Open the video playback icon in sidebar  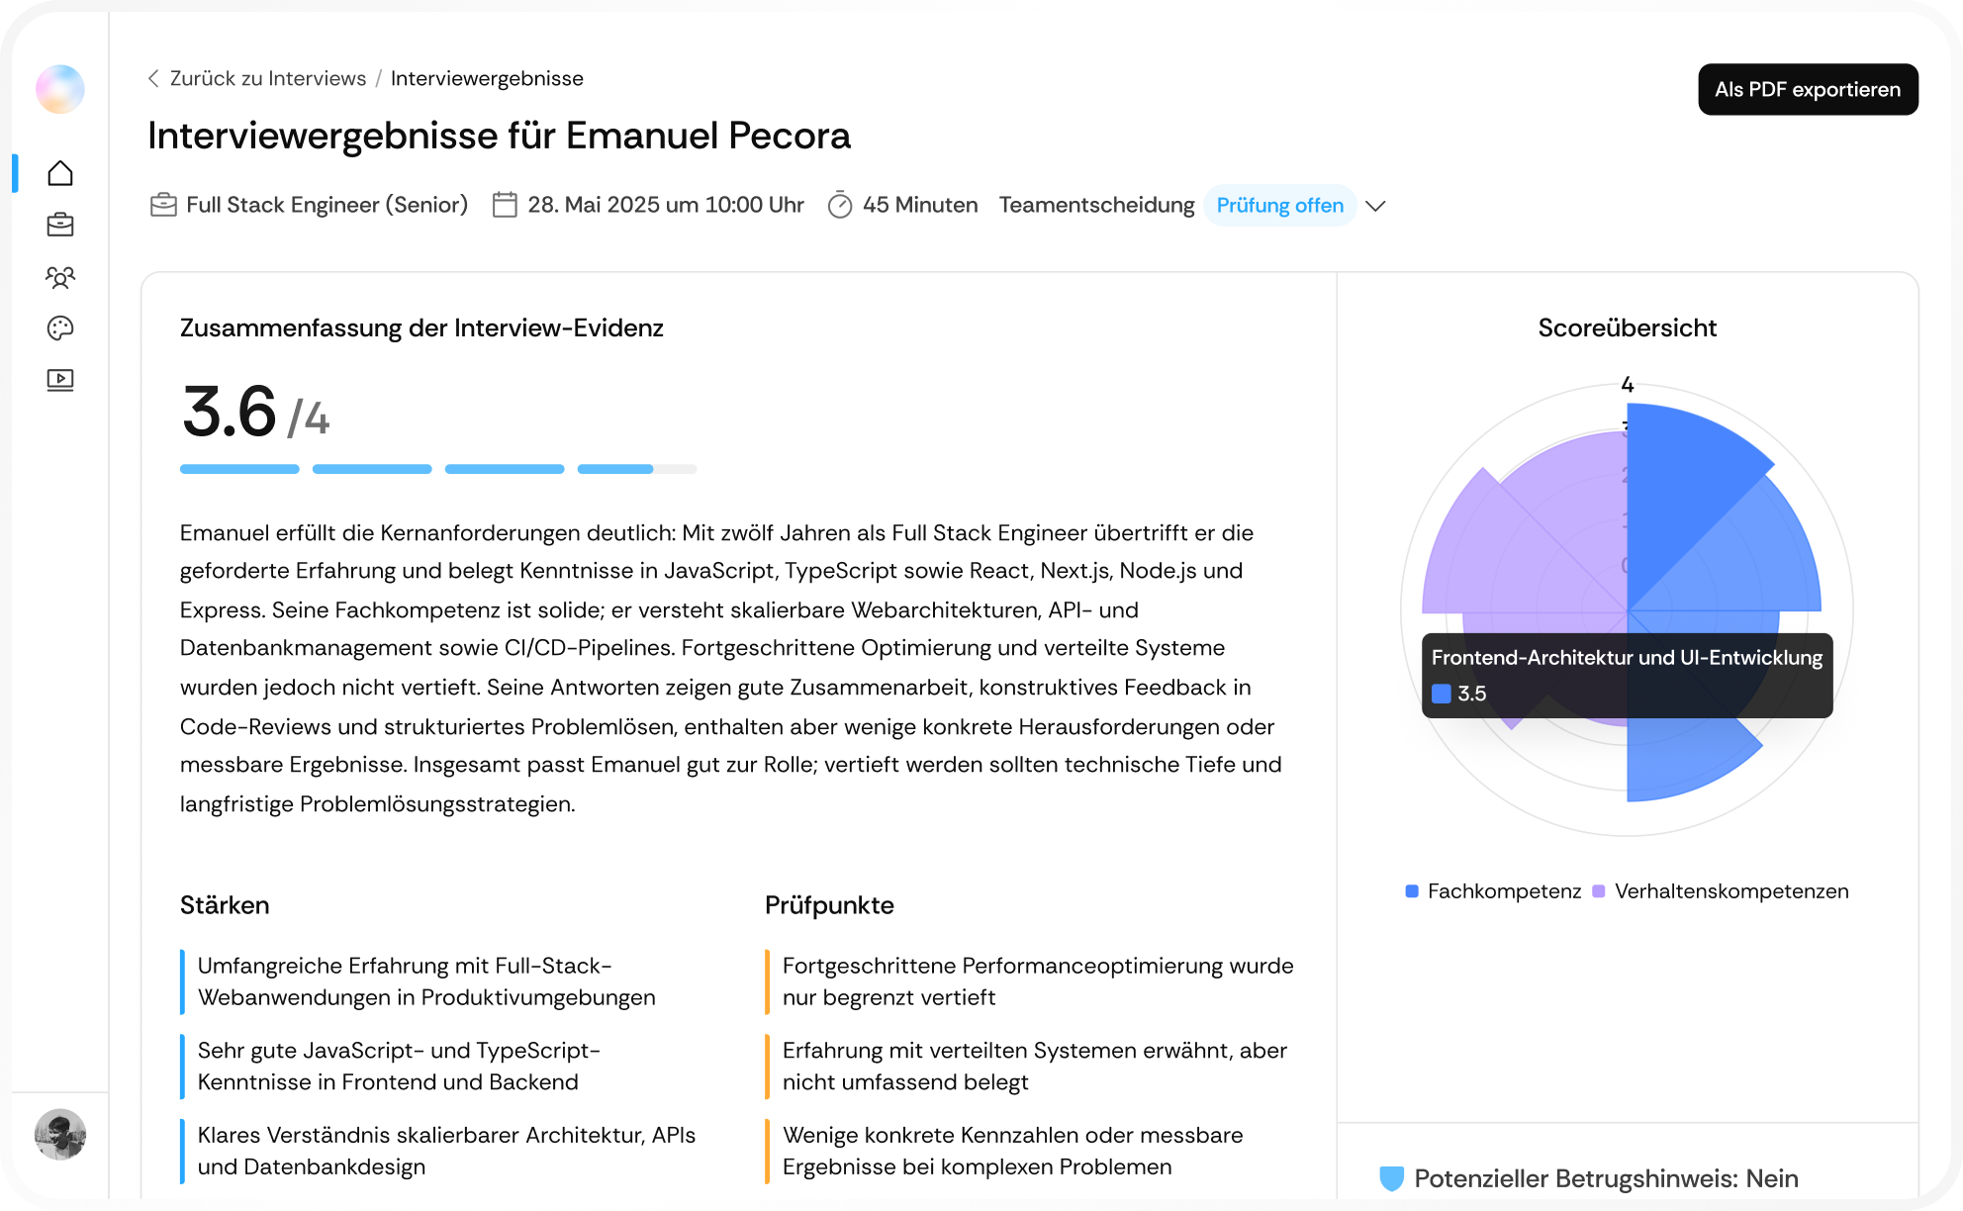pos(60,380)
